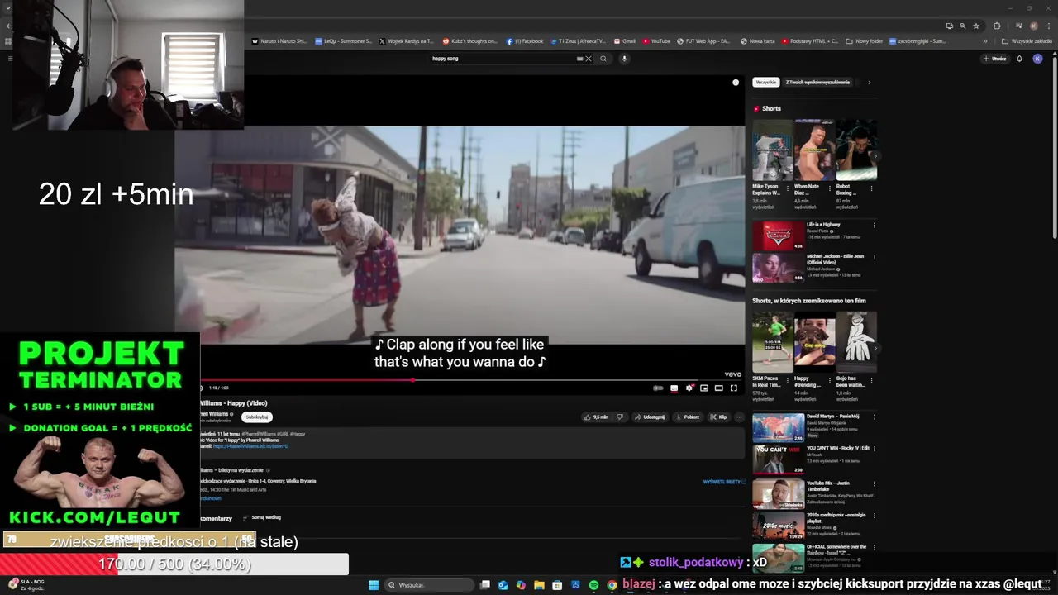1058x595 pixels.
Task: Open Mike Tyson Explains short
Action: pos(772,150)
